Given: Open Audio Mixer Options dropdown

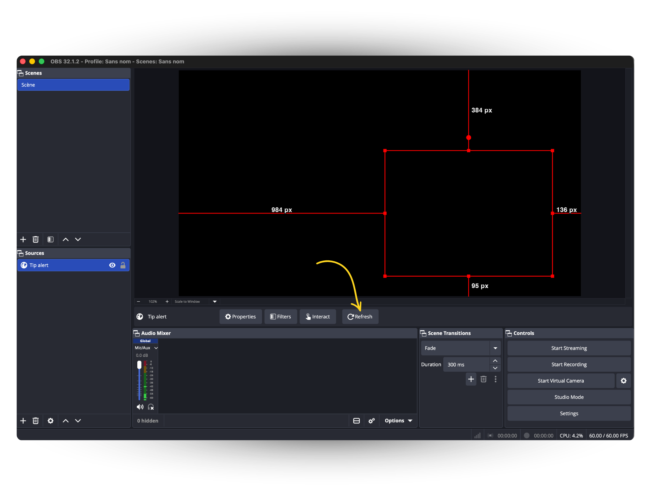Looking at the screenshot, I should [398, 421].
